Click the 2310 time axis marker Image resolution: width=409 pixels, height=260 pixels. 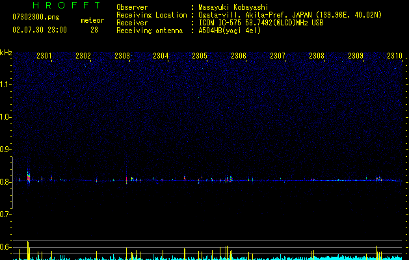click(395, 56)
